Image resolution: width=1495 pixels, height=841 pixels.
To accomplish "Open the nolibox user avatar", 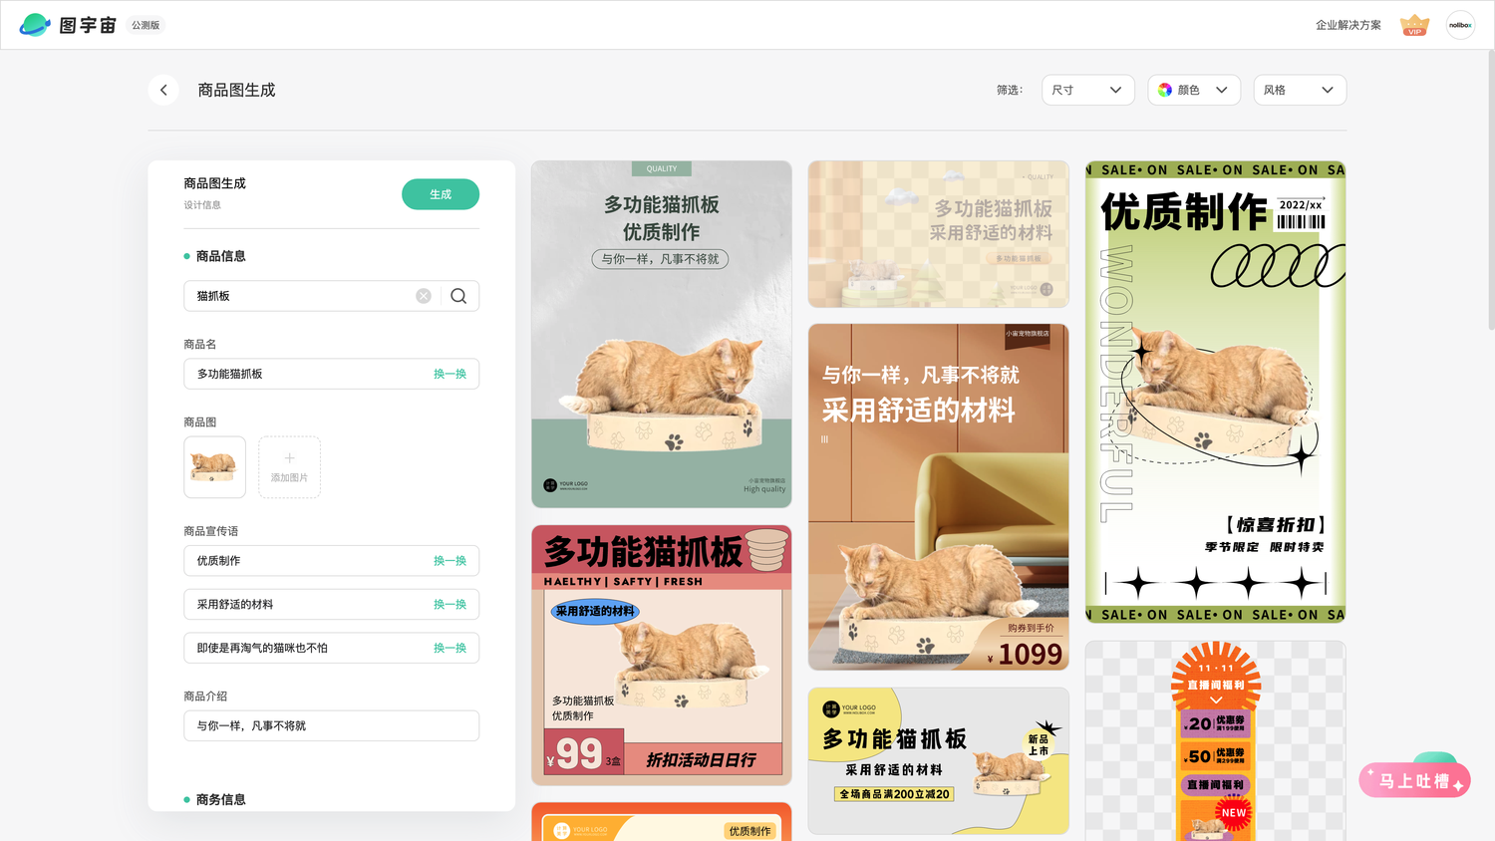I will point(1460,25).
